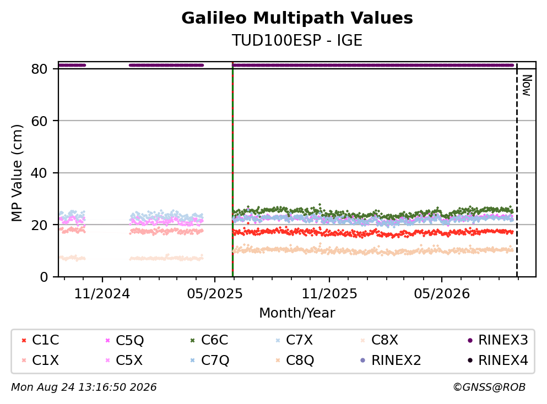547x404 pixels.
Task: Click the chart title Galileo Multipath Values
Action: point(297,18)
